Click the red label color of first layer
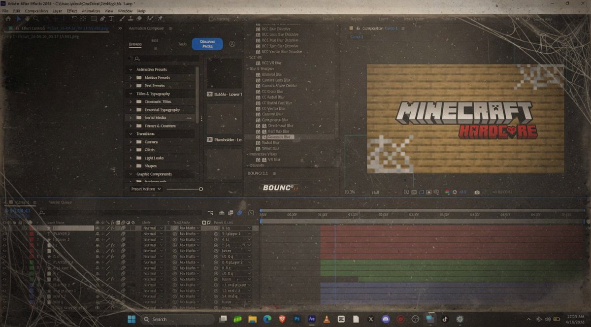 pos(31,229)
